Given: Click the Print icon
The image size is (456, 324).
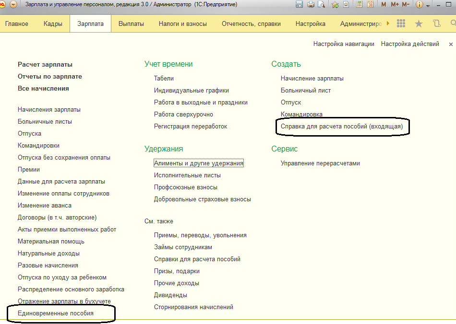Looking at the screenshot, I should [x=311, y=4].
